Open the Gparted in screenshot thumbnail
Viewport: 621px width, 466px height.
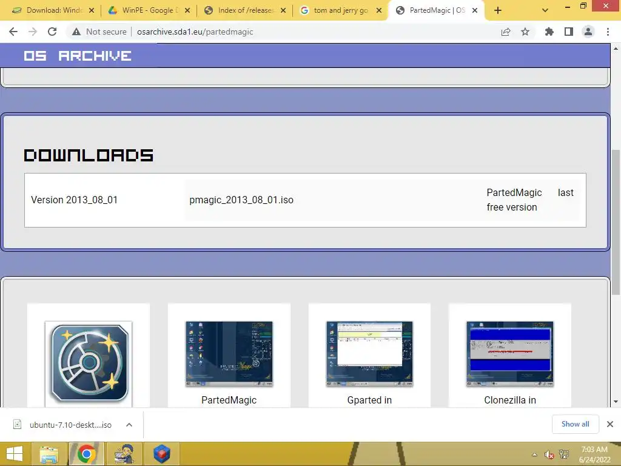(369, 354)
